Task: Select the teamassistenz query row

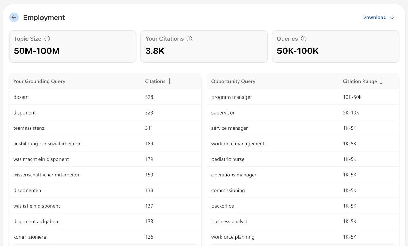Action: [x=105, y=128]
